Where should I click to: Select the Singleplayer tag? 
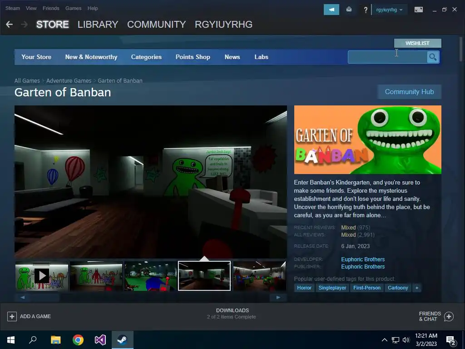click(332, 288)
